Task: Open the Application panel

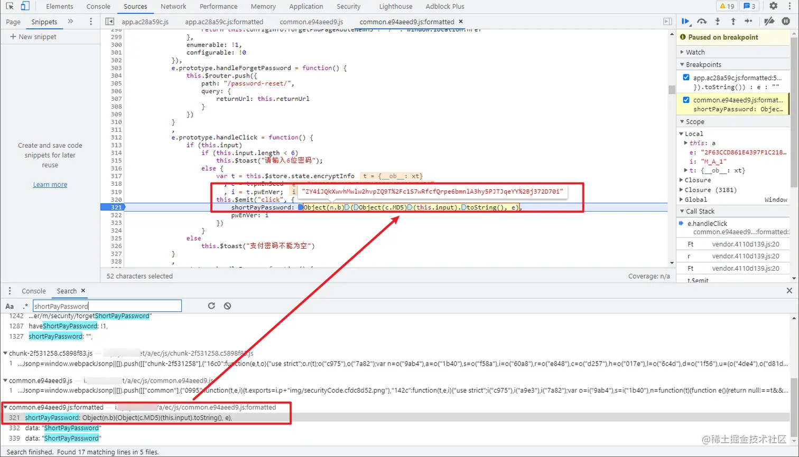Action: tap(306, 6)
